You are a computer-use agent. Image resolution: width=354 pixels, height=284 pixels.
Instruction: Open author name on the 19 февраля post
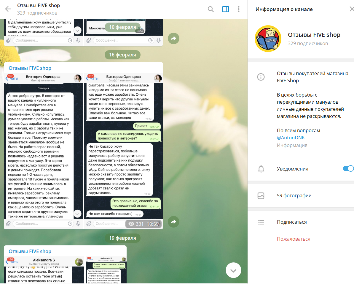coord(30,251)
